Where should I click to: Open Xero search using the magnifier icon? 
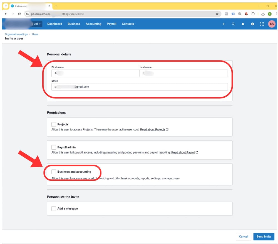click(x=233, y=24)
